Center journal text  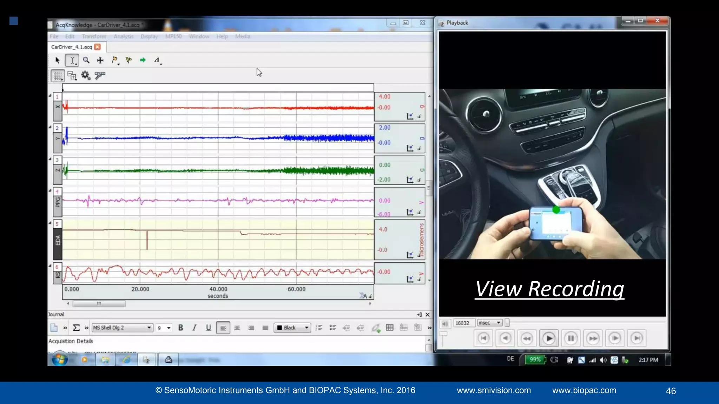[237, 328]
